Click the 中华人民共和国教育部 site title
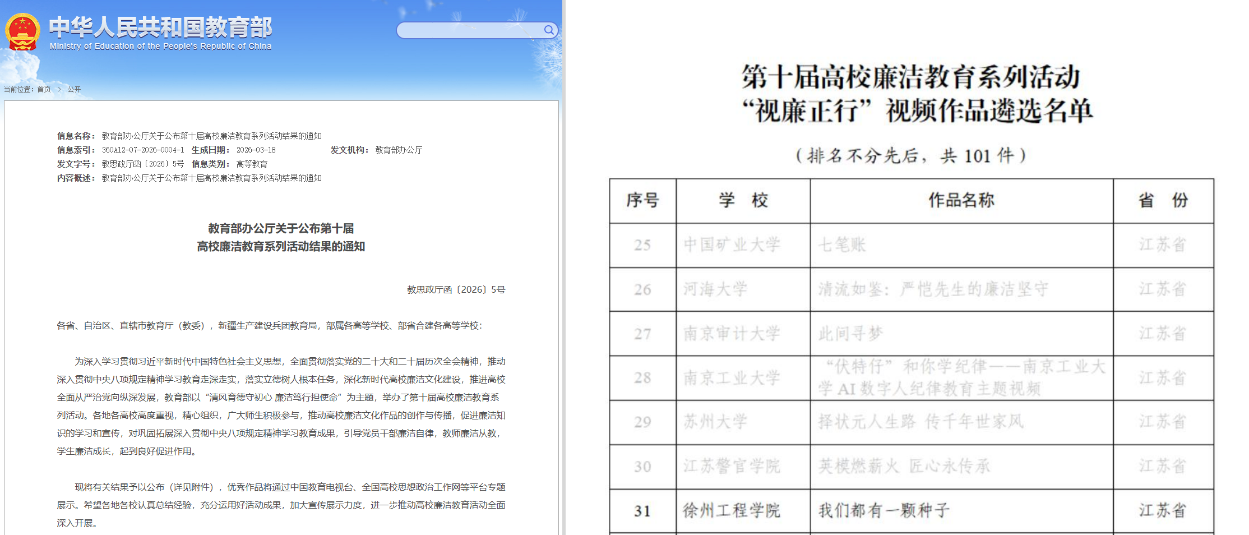1249x535 pixels. point(160,27)
